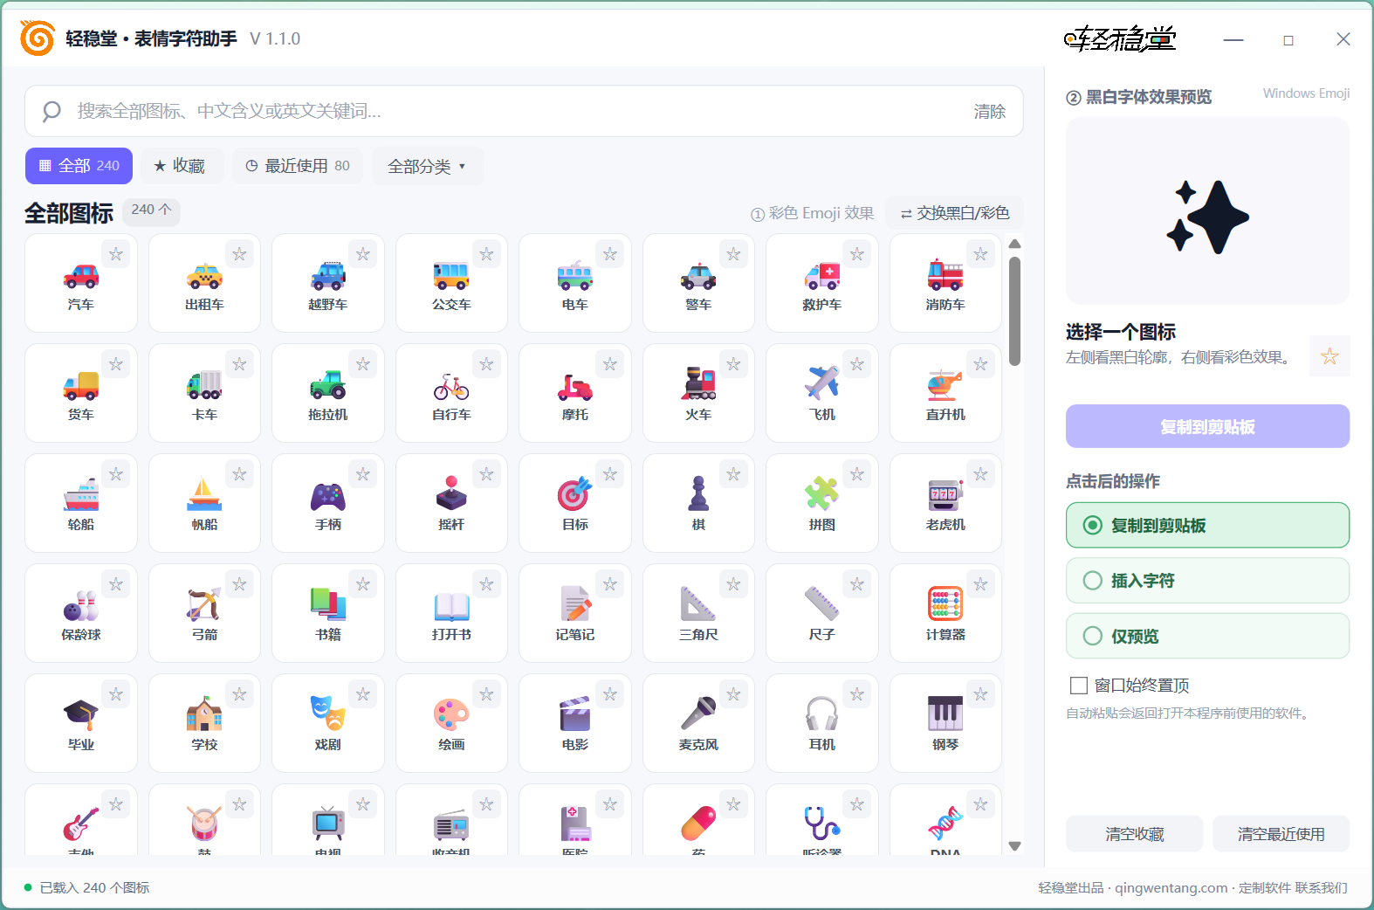The height and width of the screenshot is (910, 1374).
Task: Select the 消防车 fire truck emoji
Action: pyautogui.click(x=945, y=283)
